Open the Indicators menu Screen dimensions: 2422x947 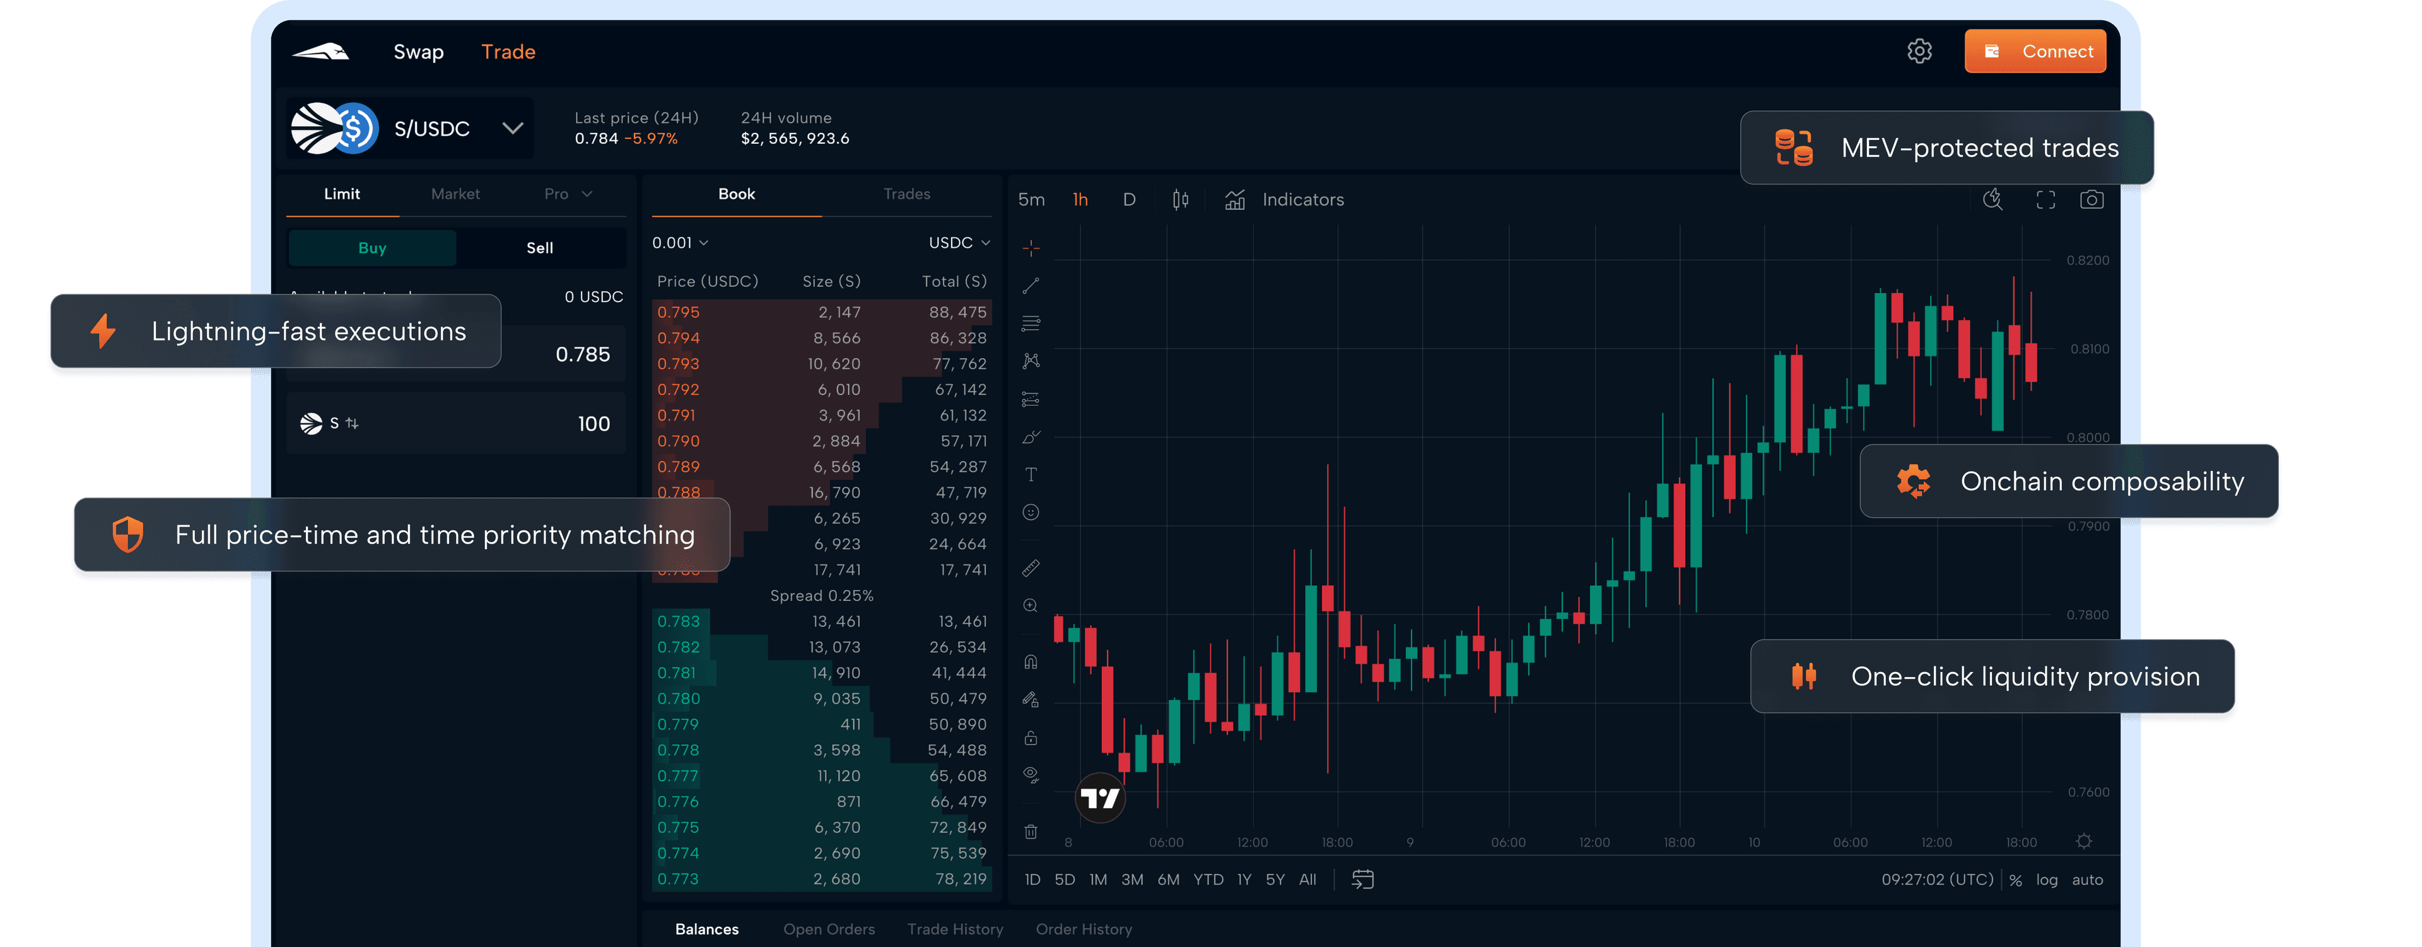[x=1284, y=200]
